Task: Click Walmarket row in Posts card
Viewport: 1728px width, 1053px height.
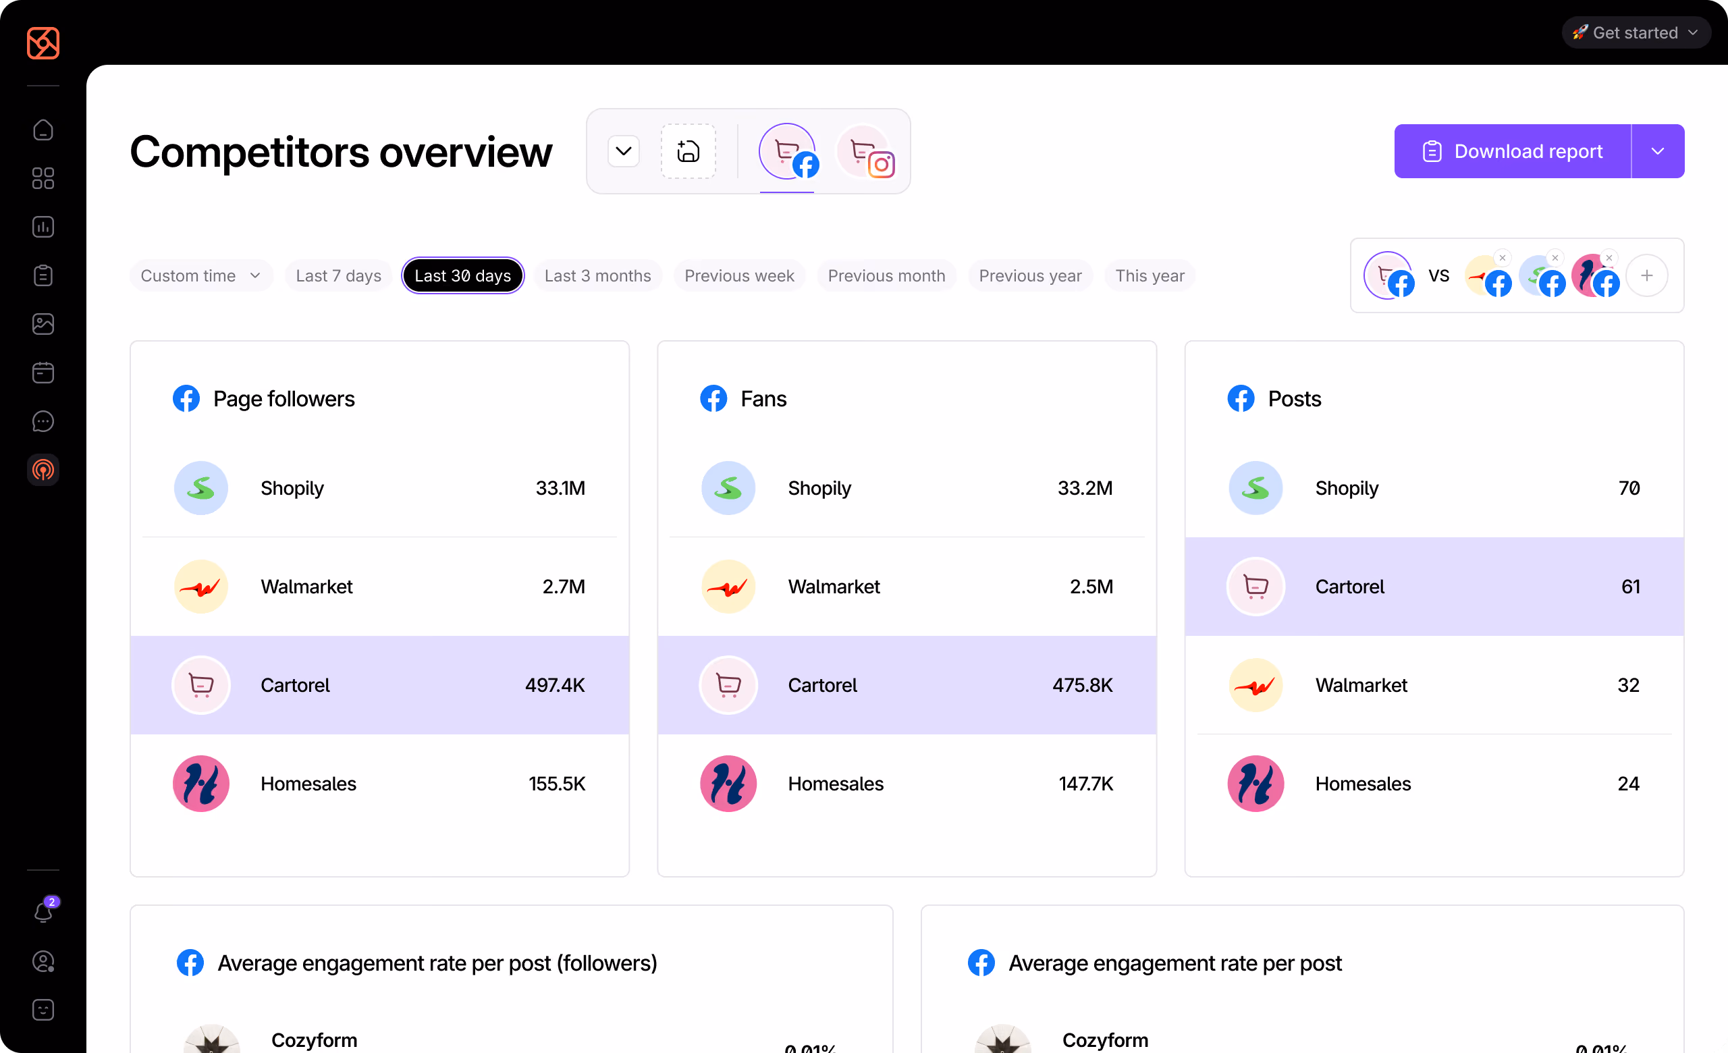Action: click(1434, 685)
